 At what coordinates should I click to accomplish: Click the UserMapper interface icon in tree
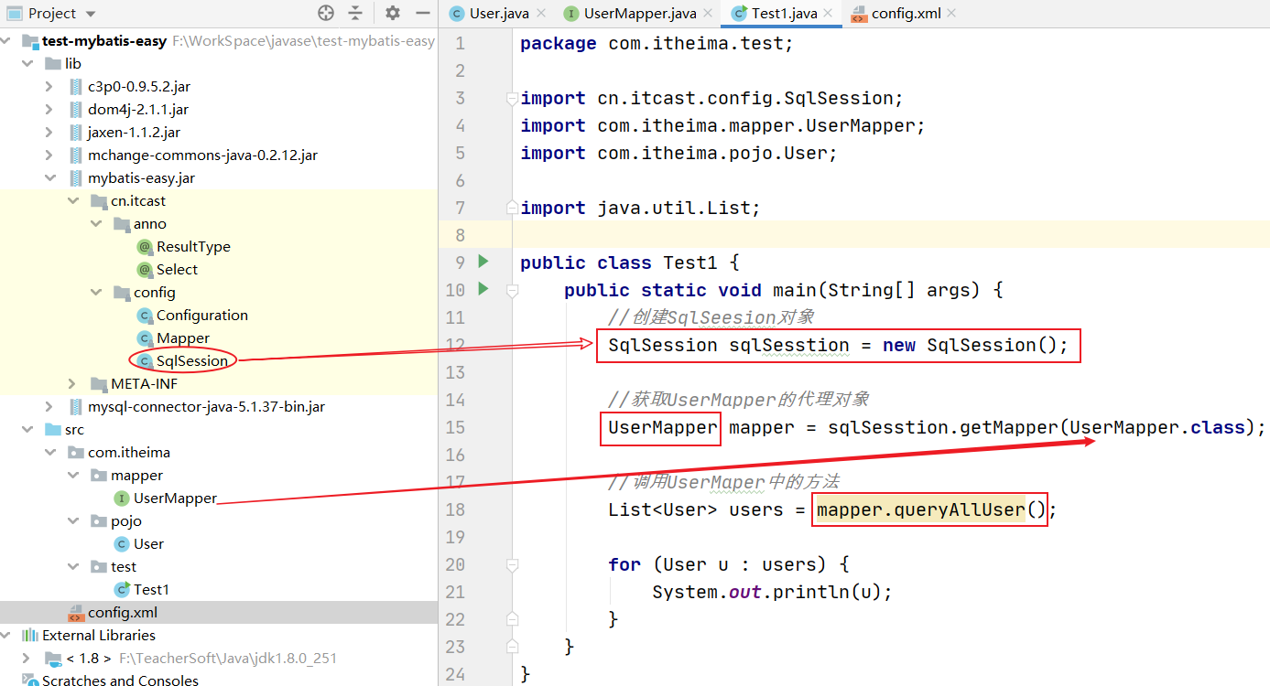(122, 498)
